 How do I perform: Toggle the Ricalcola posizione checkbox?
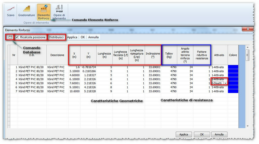[17, 37]
